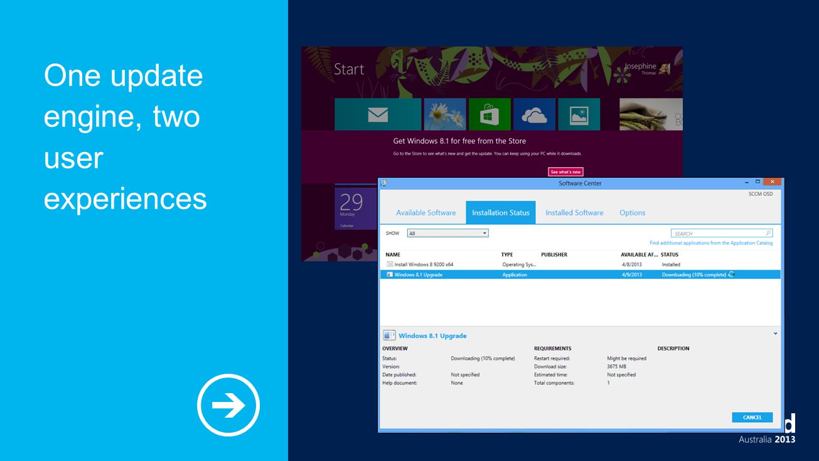819x461 pixels.
Task: Click the 3675 MB download size value
Action: [x=616, y=367]
